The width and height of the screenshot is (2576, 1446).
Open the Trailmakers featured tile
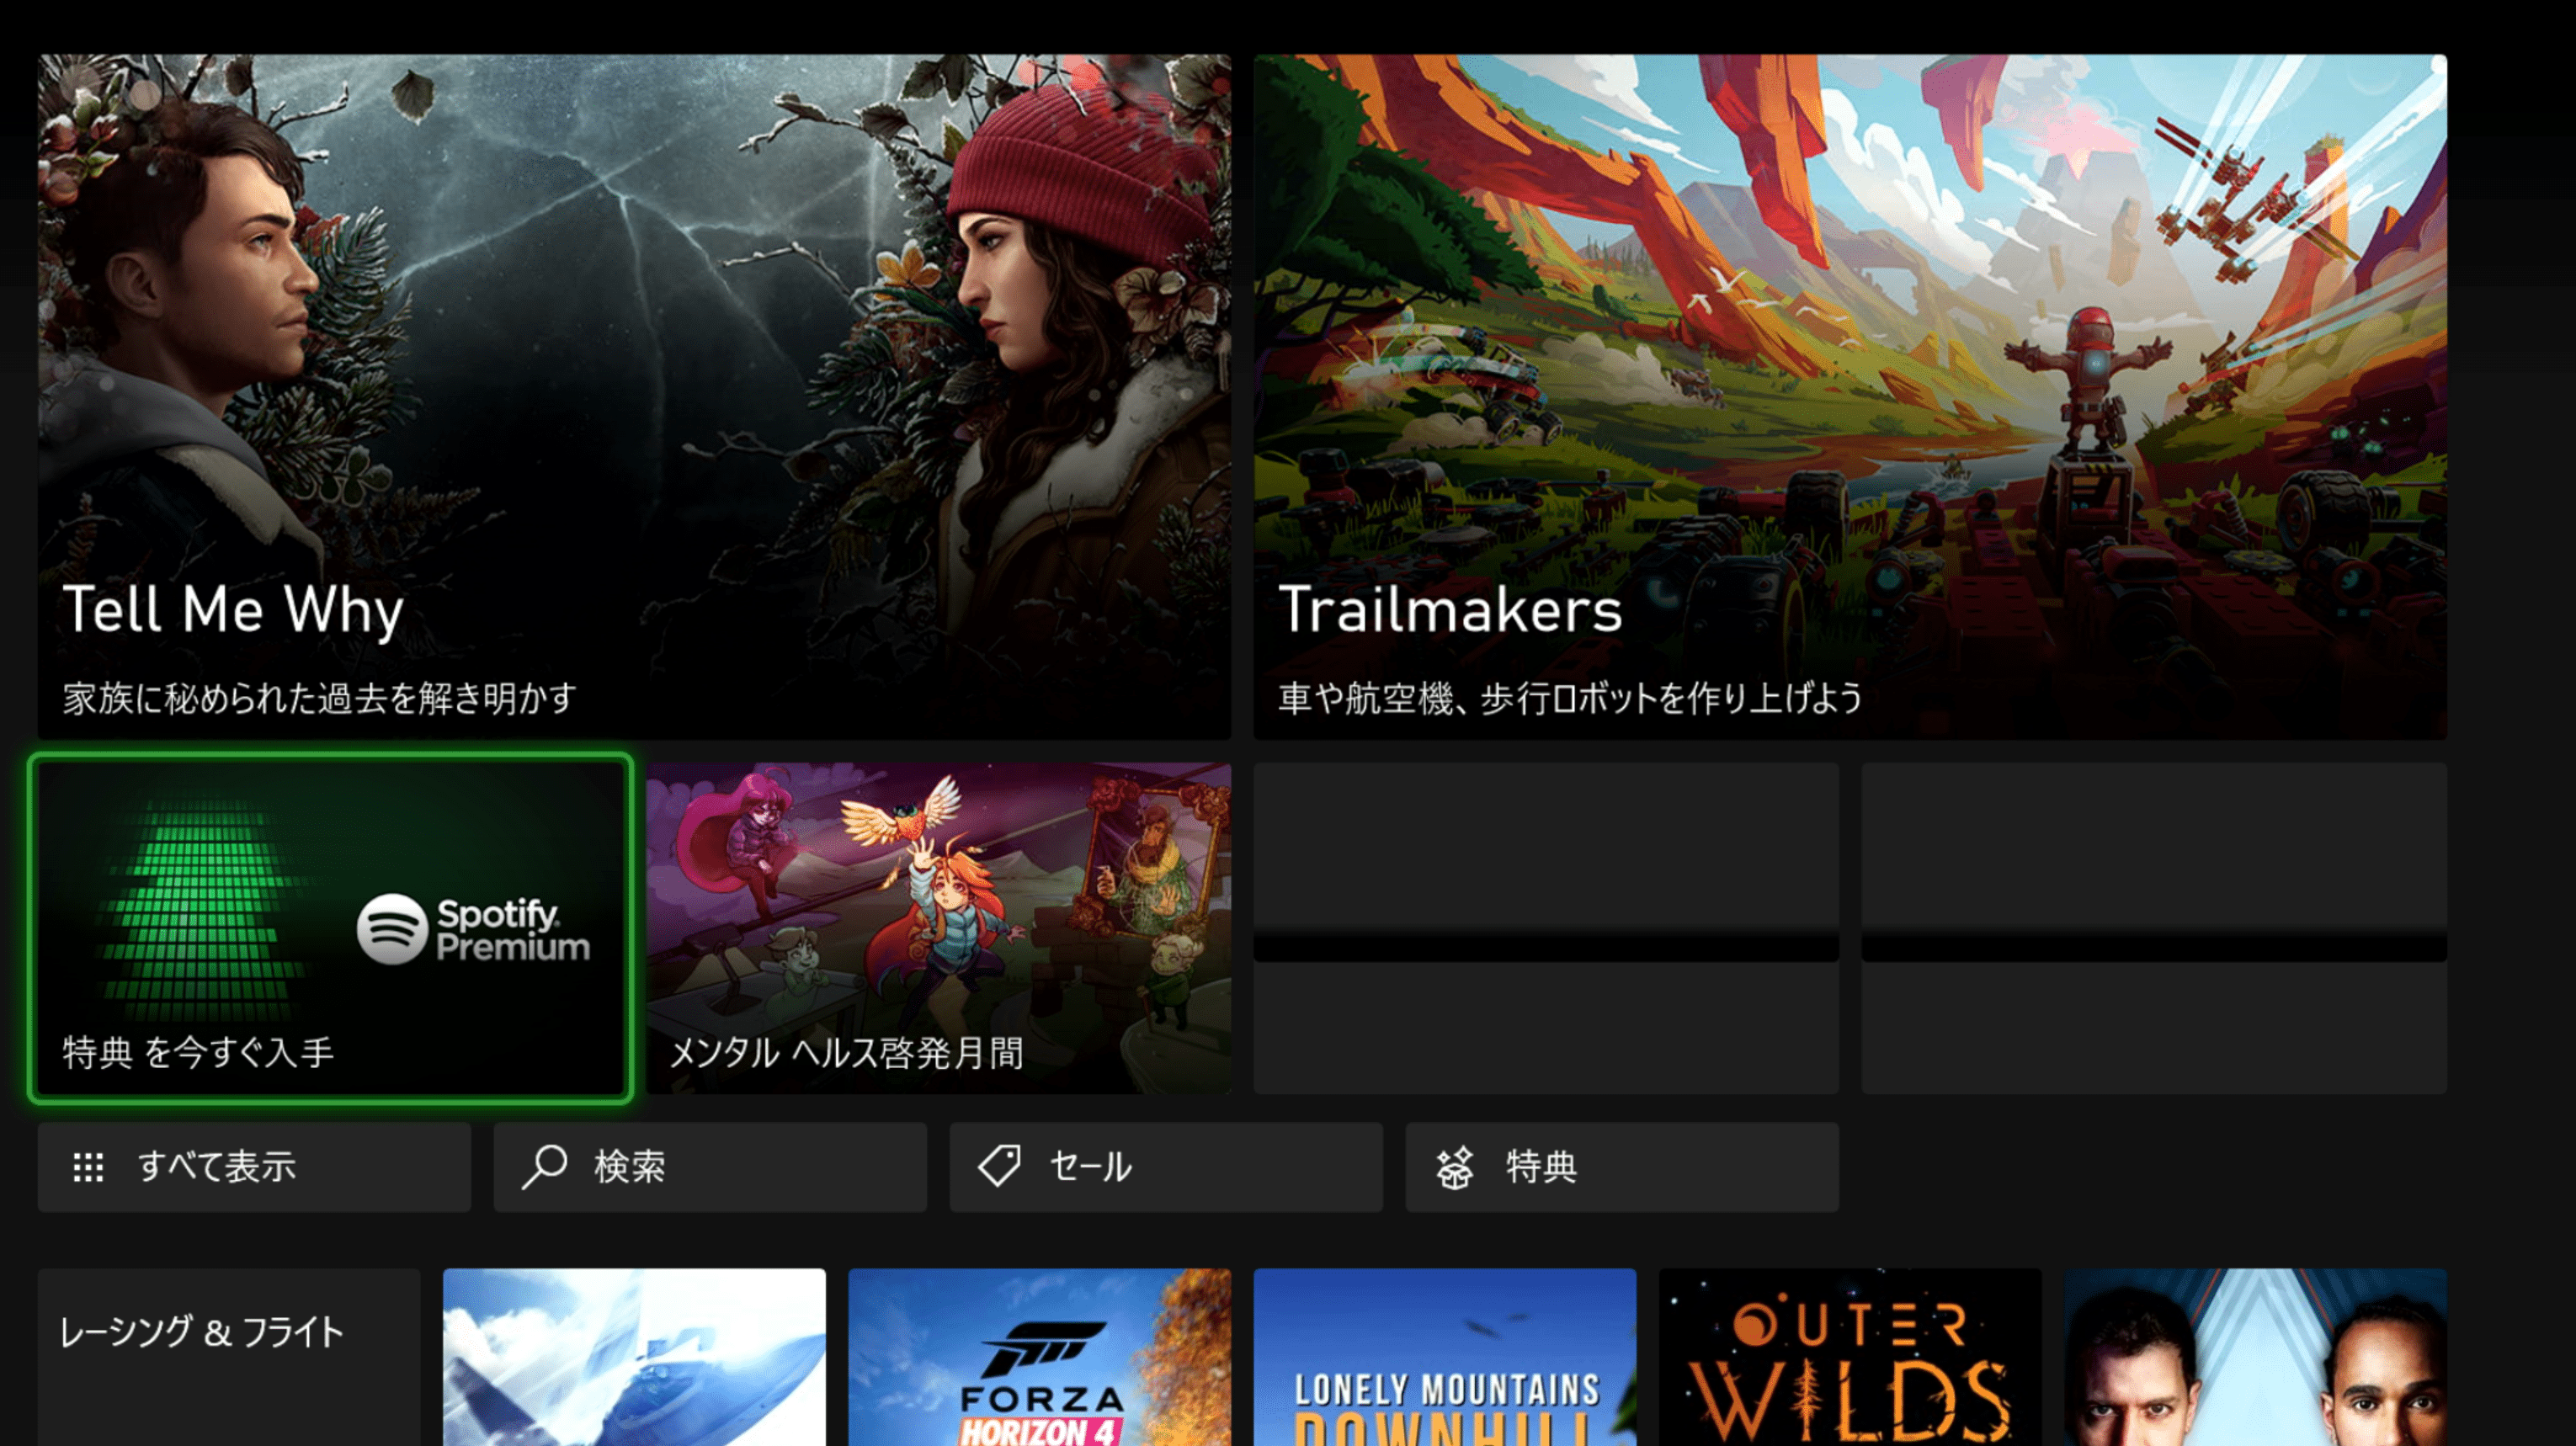click(1850, 397)
